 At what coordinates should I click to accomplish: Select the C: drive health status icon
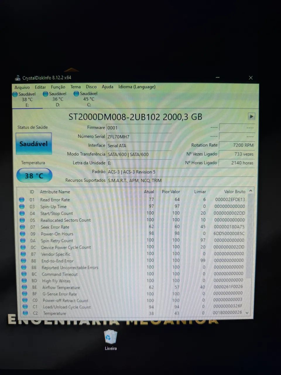(76, 94)
